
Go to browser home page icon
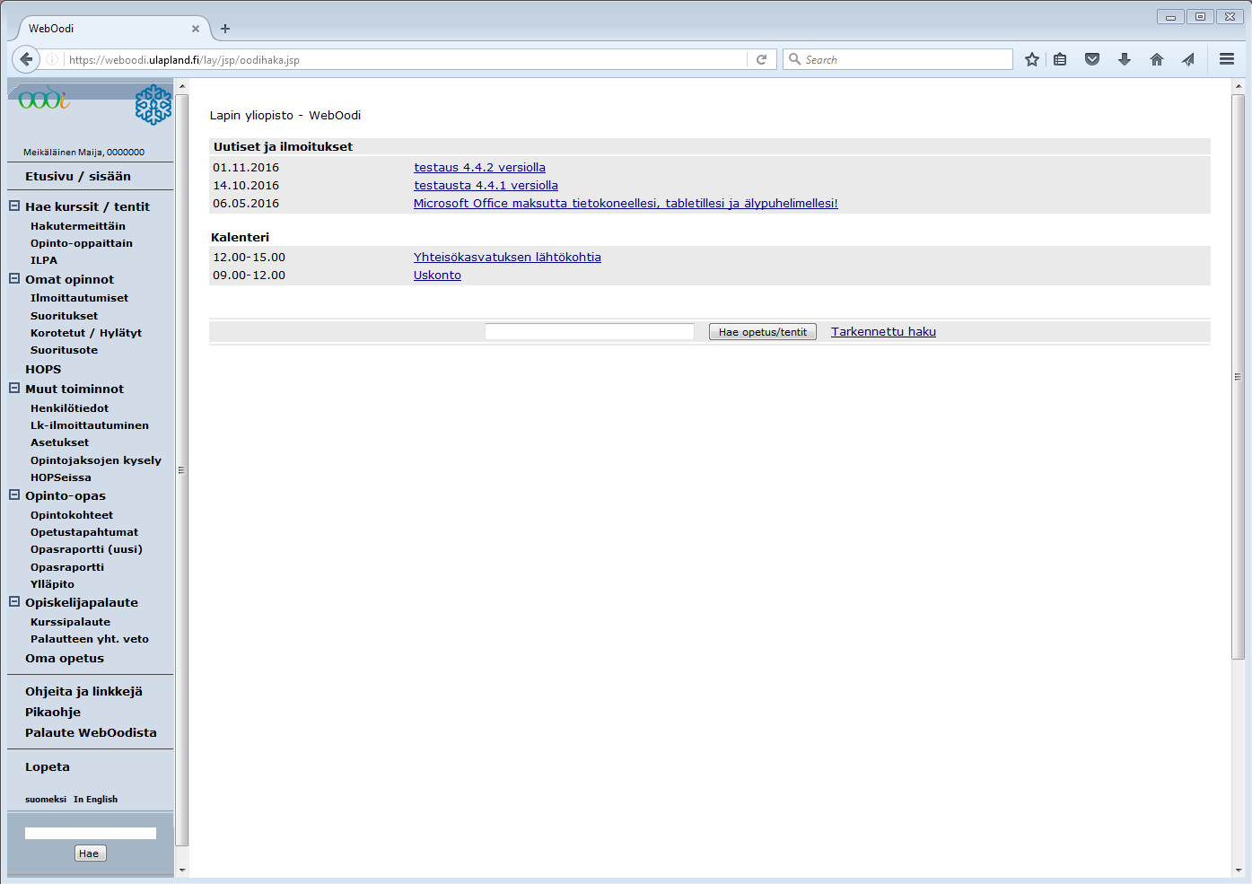click(x=1157, y=59)
